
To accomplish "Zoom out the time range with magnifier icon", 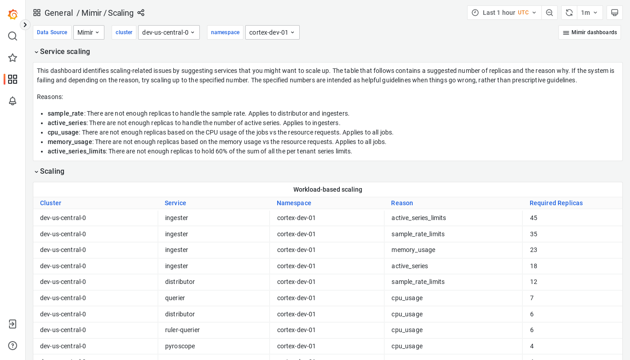I will 549,13.
